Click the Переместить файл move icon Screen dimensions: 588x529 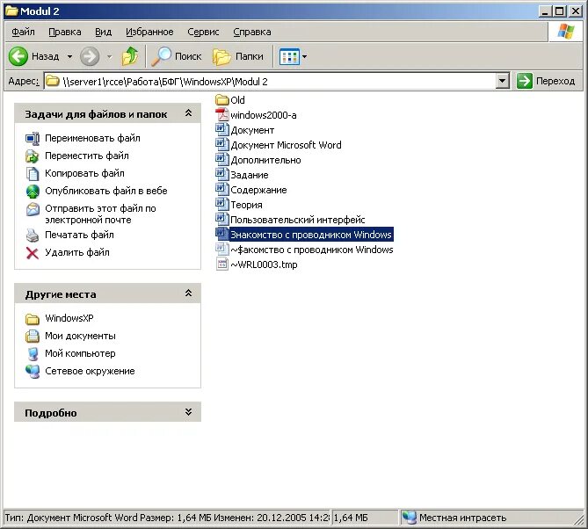(x=33, y=156)
